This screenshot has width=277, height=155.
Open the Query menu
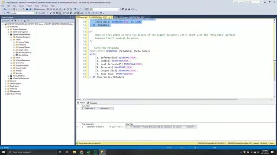21,6
